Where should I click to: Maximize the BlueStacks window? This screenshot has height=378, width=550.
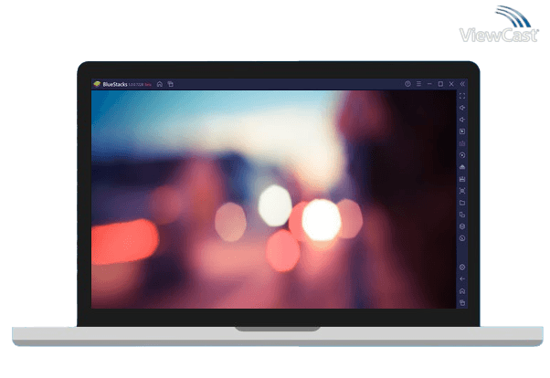pos(440,84)
